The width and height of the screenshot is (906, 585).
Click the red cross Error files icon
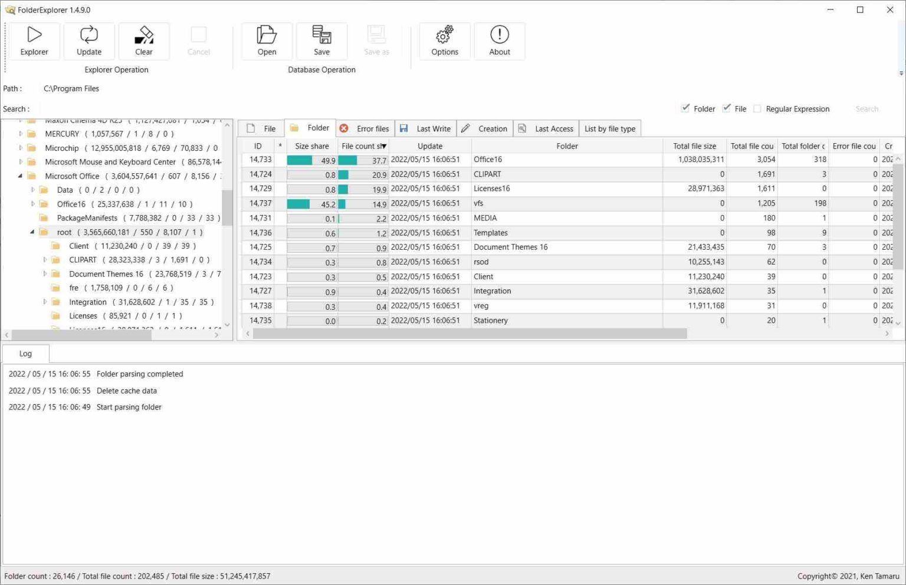344,128
